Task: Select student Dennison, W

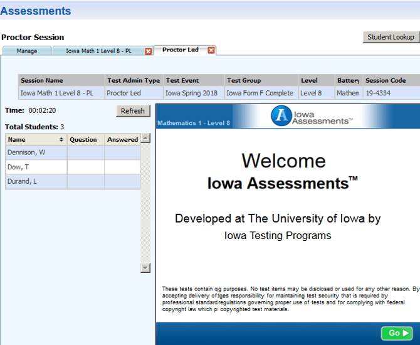Action: [36, 152]
